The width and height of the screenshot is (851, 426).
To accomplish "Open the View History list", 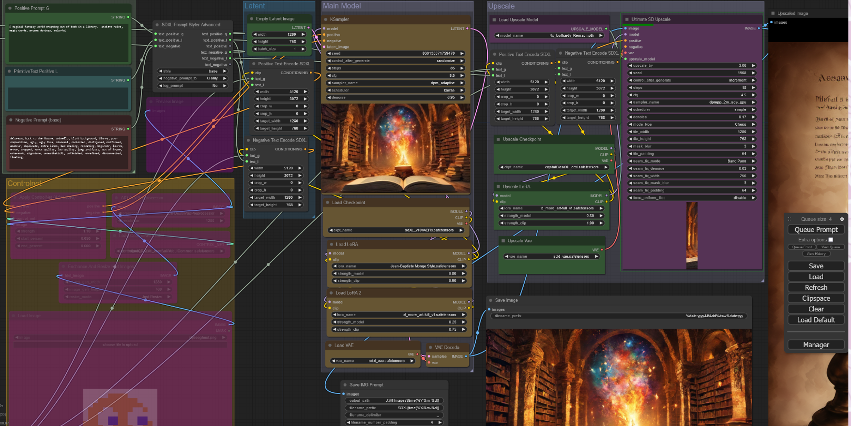I will (816, 254).
